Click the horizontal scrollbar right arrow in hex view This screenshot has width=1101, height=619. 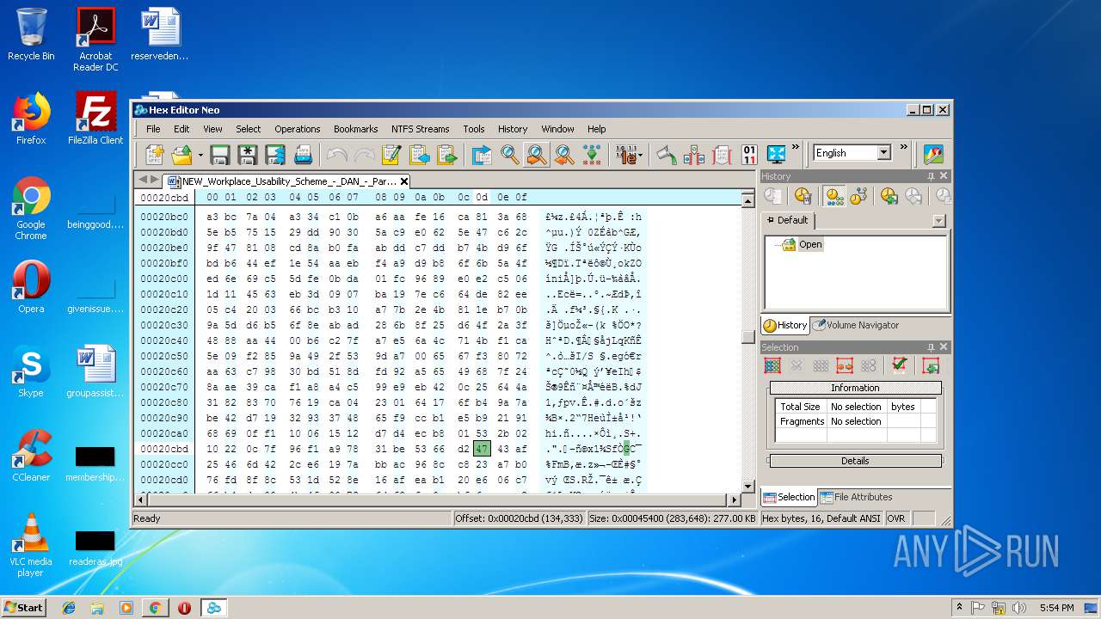pos(735,499)
